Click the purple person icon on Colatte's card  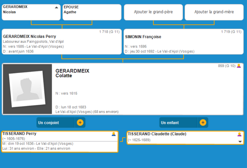[x=239, y=66]
